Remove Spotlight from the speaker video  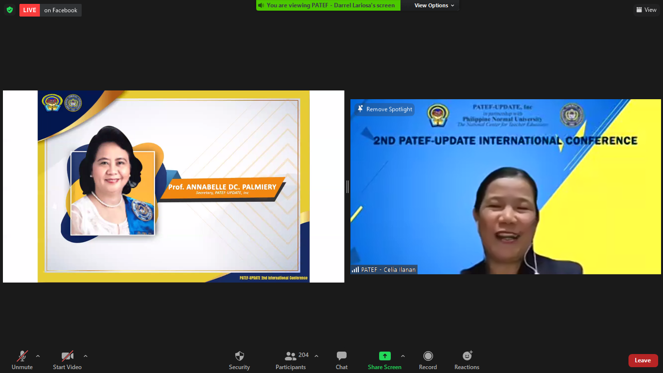pos(384,109)
